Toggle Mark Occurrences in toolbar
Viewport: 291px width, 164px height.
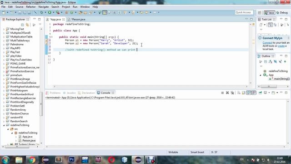[x=105, y=12]
